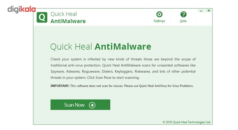Viewport: 238px width, 130px height.
Task: Click the bold IMPORTANT label
Action: pyautogui.click(x=60, y=86)
